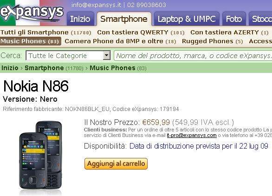Select the Music Phones category

(30, 41)
